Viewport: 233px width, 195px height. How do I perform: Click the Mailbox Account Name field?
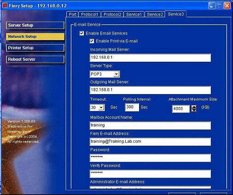coord(150,125)
